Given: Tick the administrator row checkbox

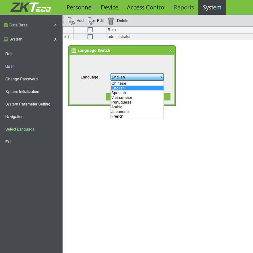Looking at the screenshot, I should click(x=90, y=37).
